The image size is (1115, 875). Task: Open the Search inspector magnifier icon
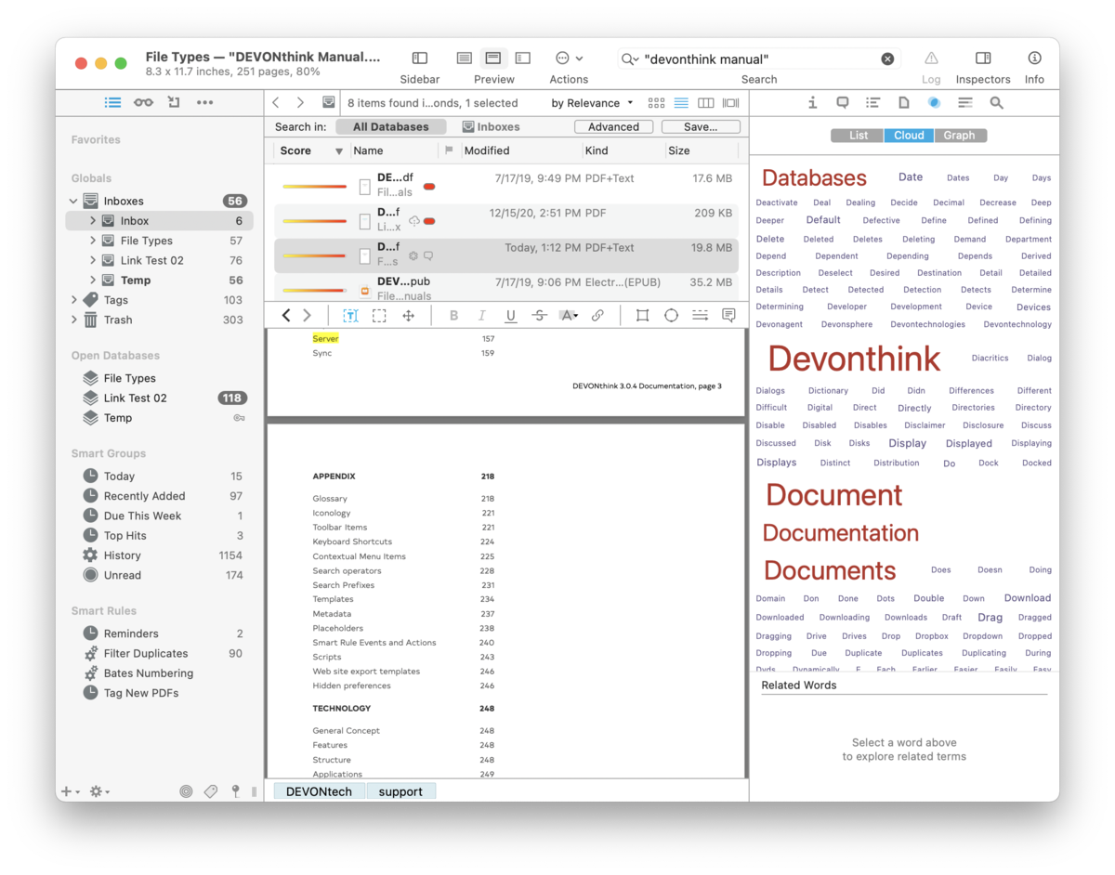(996, 103)
